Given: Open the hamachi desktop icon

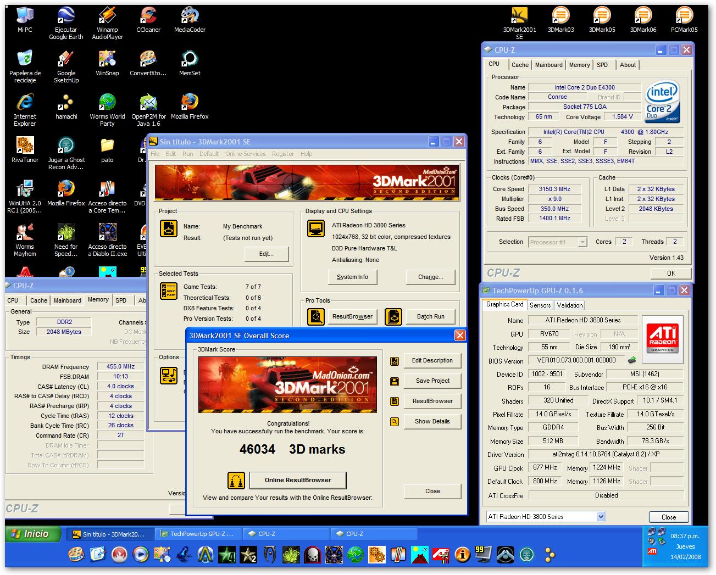Looking at the screenshot, I should (66, 107).
